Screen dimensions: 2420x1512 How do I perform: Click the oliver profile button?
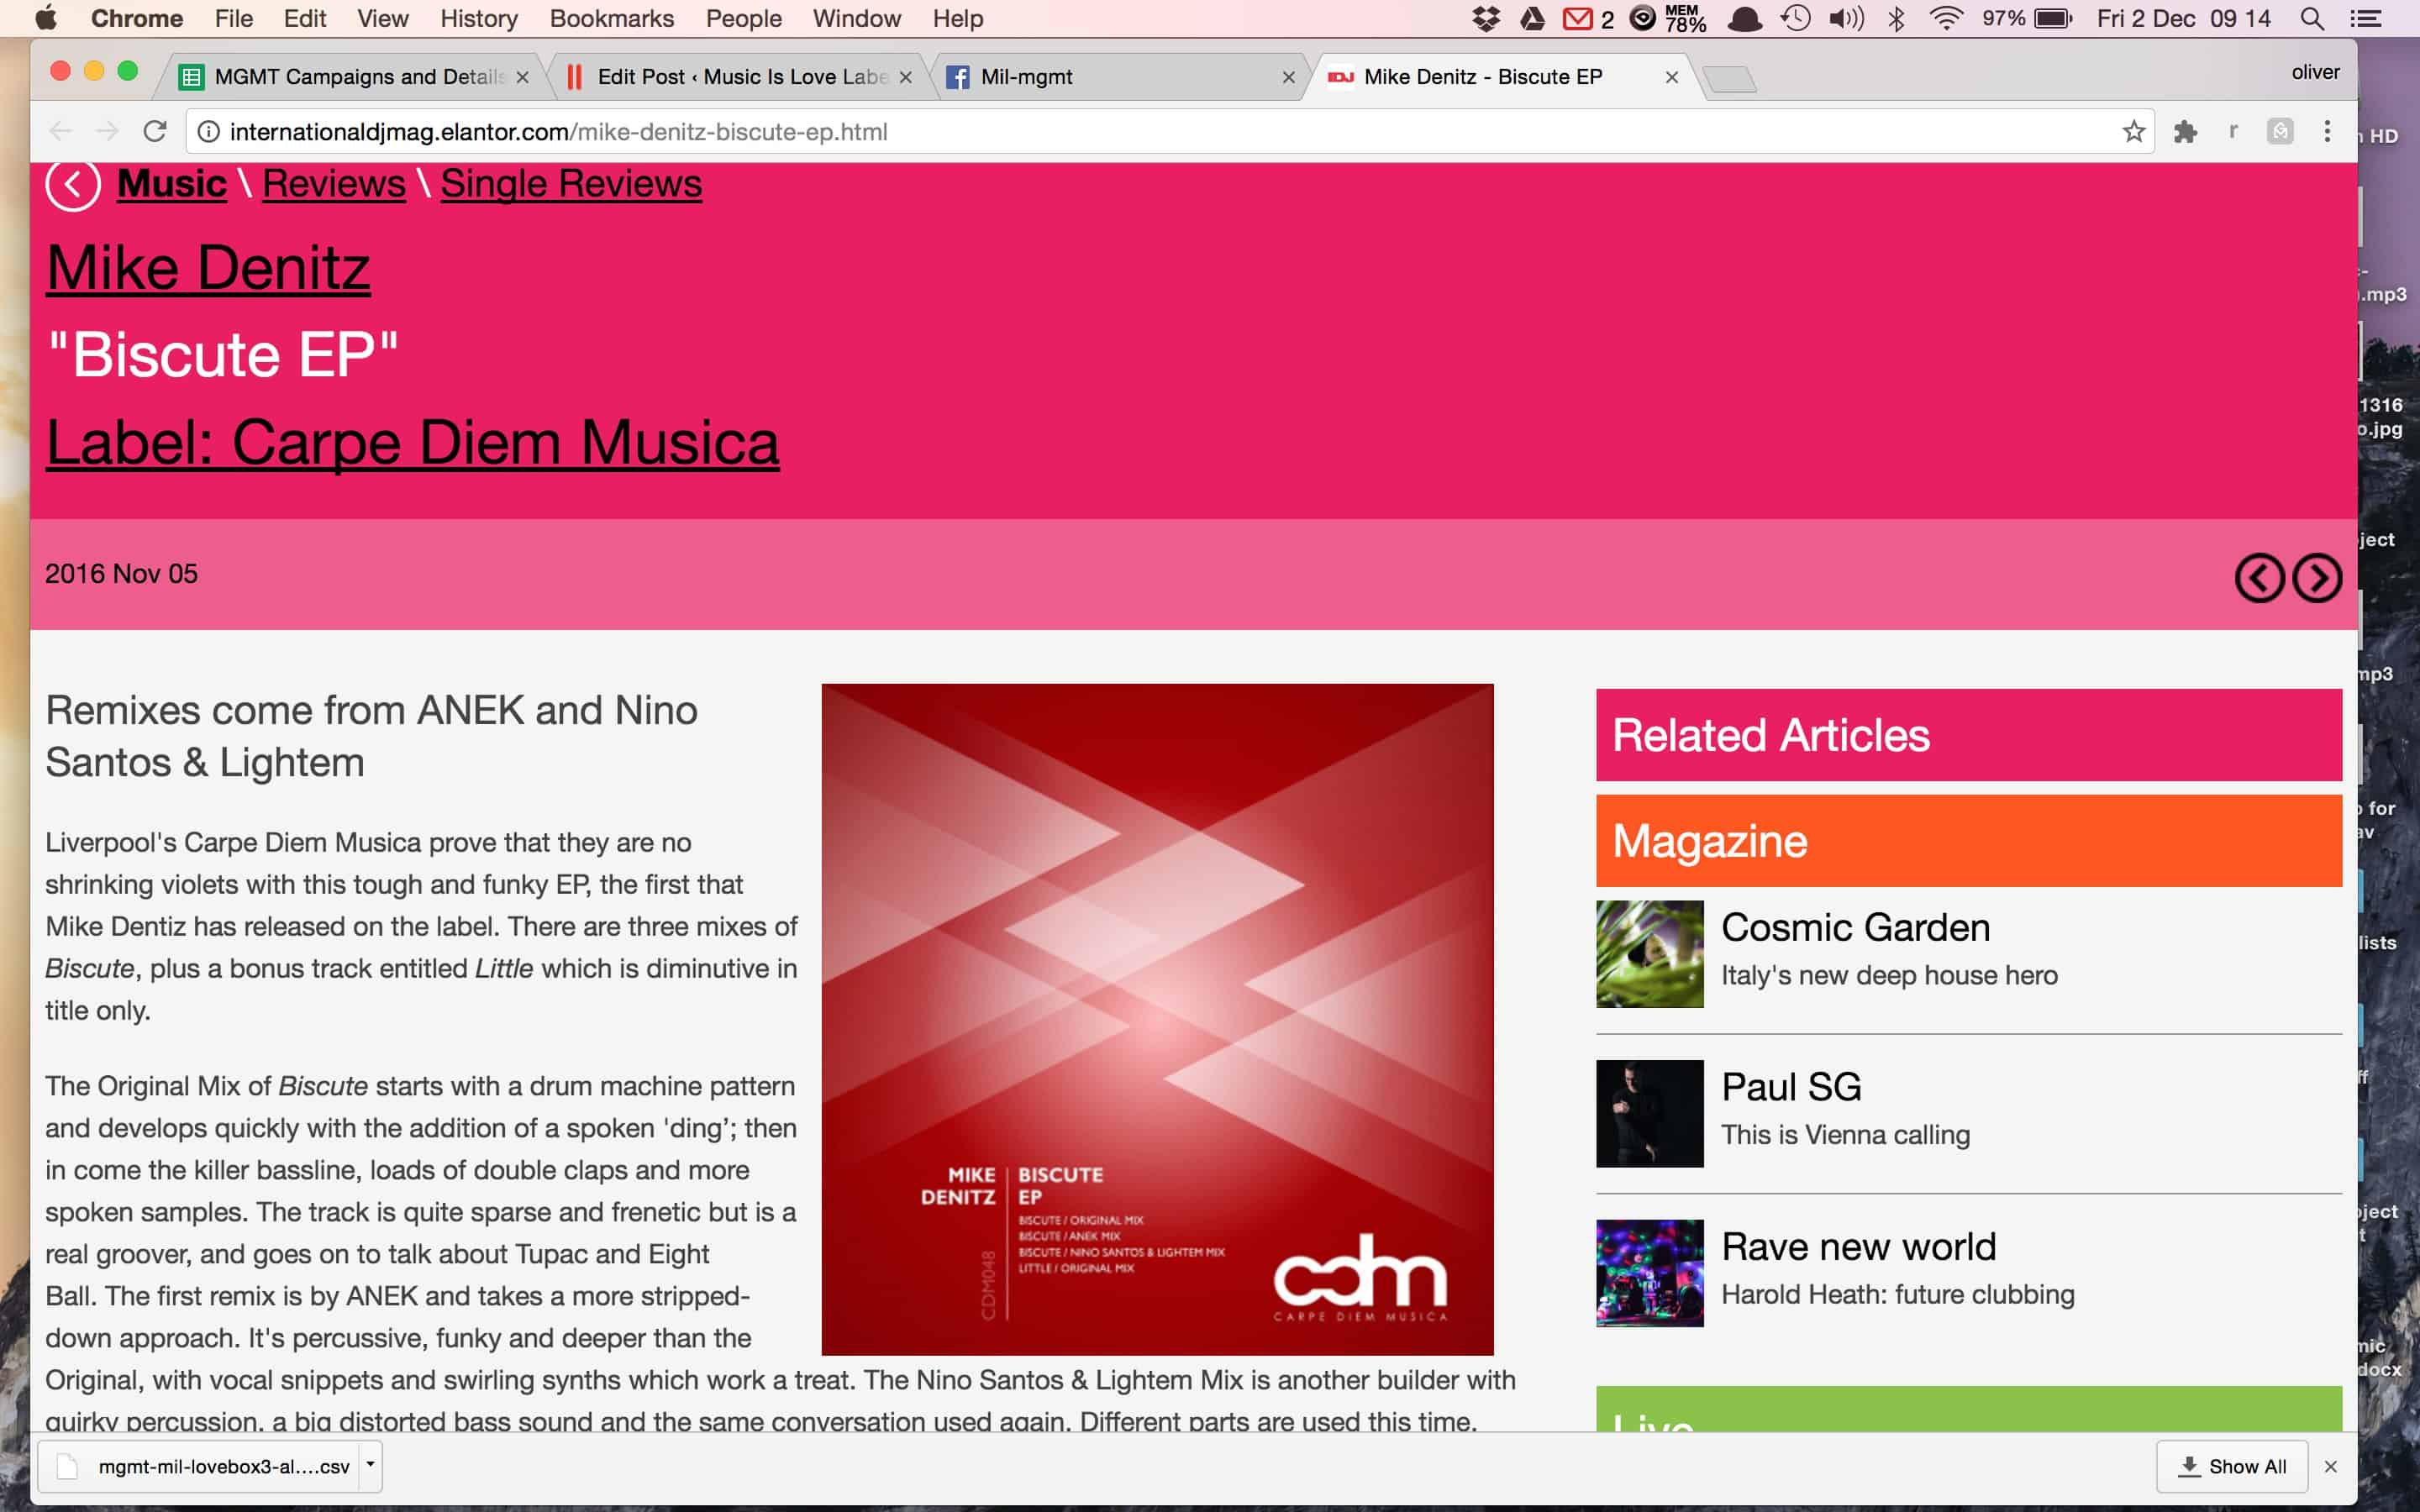(x=2315, y=72)
